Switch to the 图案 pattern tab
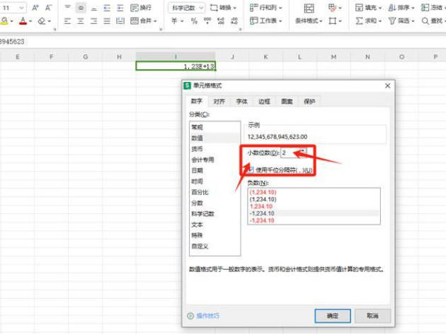This screenshot has height=334, width=446. pos(287,101)
